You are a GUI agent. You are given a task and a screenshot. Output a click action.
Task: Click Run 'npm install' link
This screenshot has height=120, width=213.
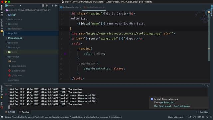(x=163, y=106)
